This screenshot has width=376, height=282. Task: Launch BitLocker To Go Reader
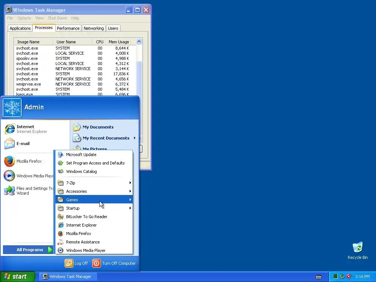point(94,217)
